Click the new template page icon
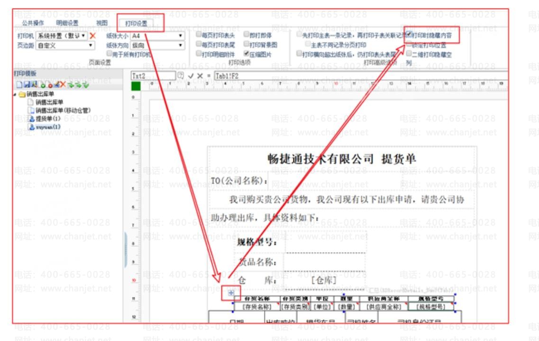 coord(19,84)
